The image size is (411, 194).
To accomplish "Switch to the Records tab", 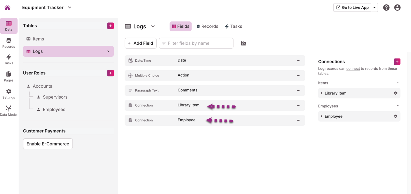I will [207, 26].
